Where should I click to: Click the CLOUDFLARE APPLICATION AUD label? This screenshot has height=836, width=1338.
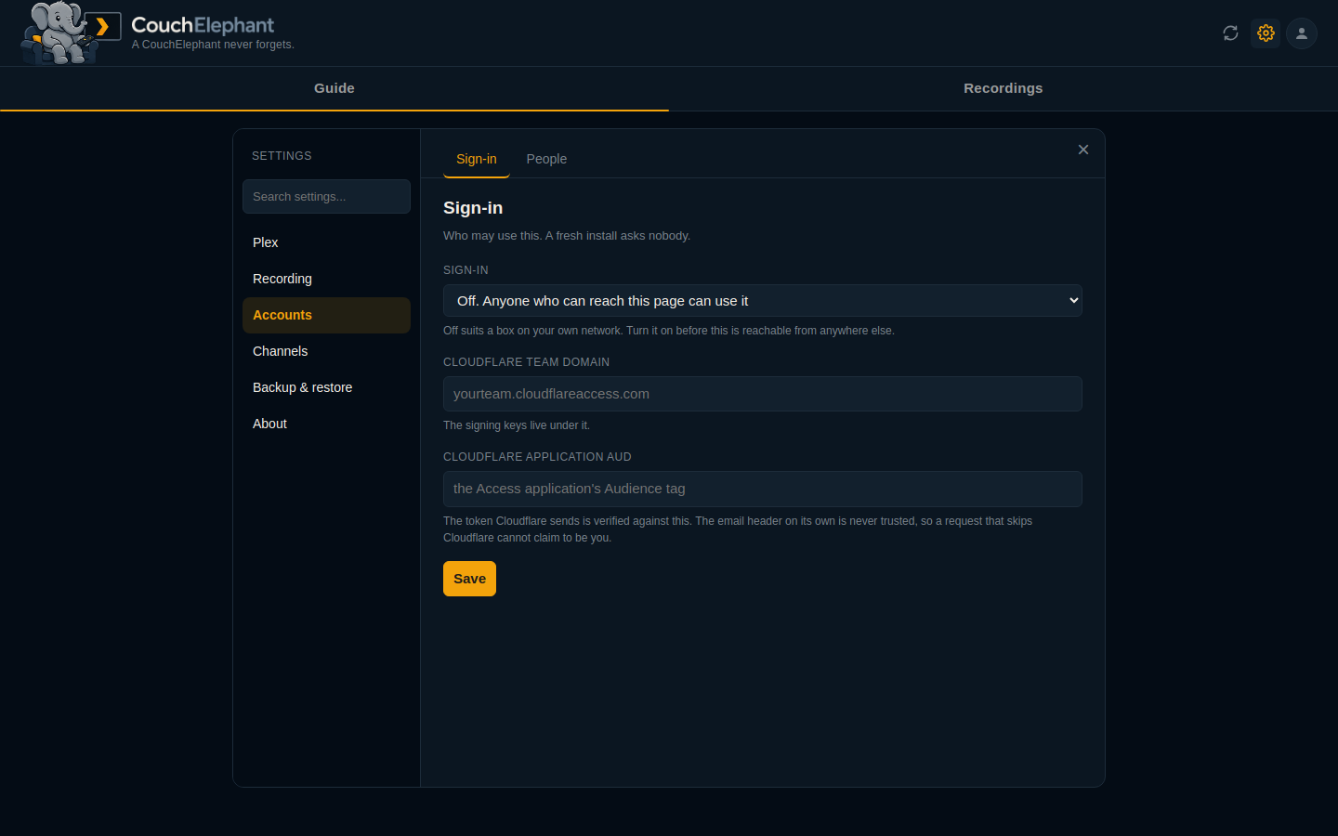pos(537,457)
